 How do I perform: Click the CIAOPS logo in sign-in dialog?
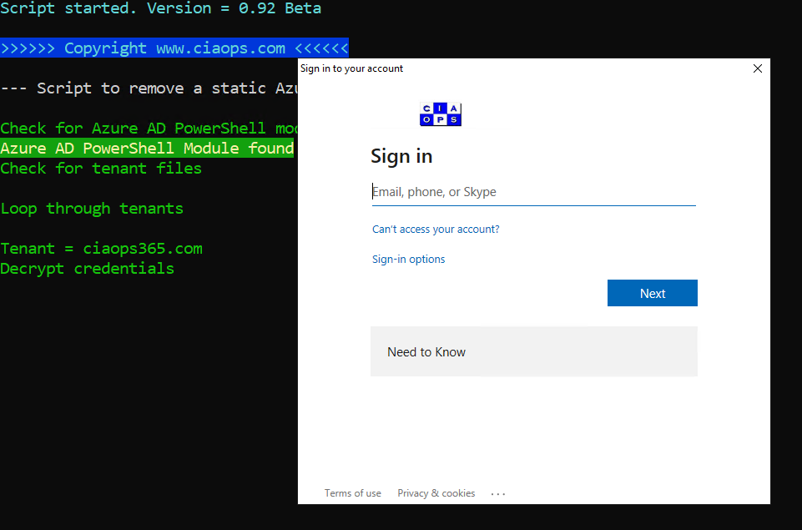click(440, 114)
